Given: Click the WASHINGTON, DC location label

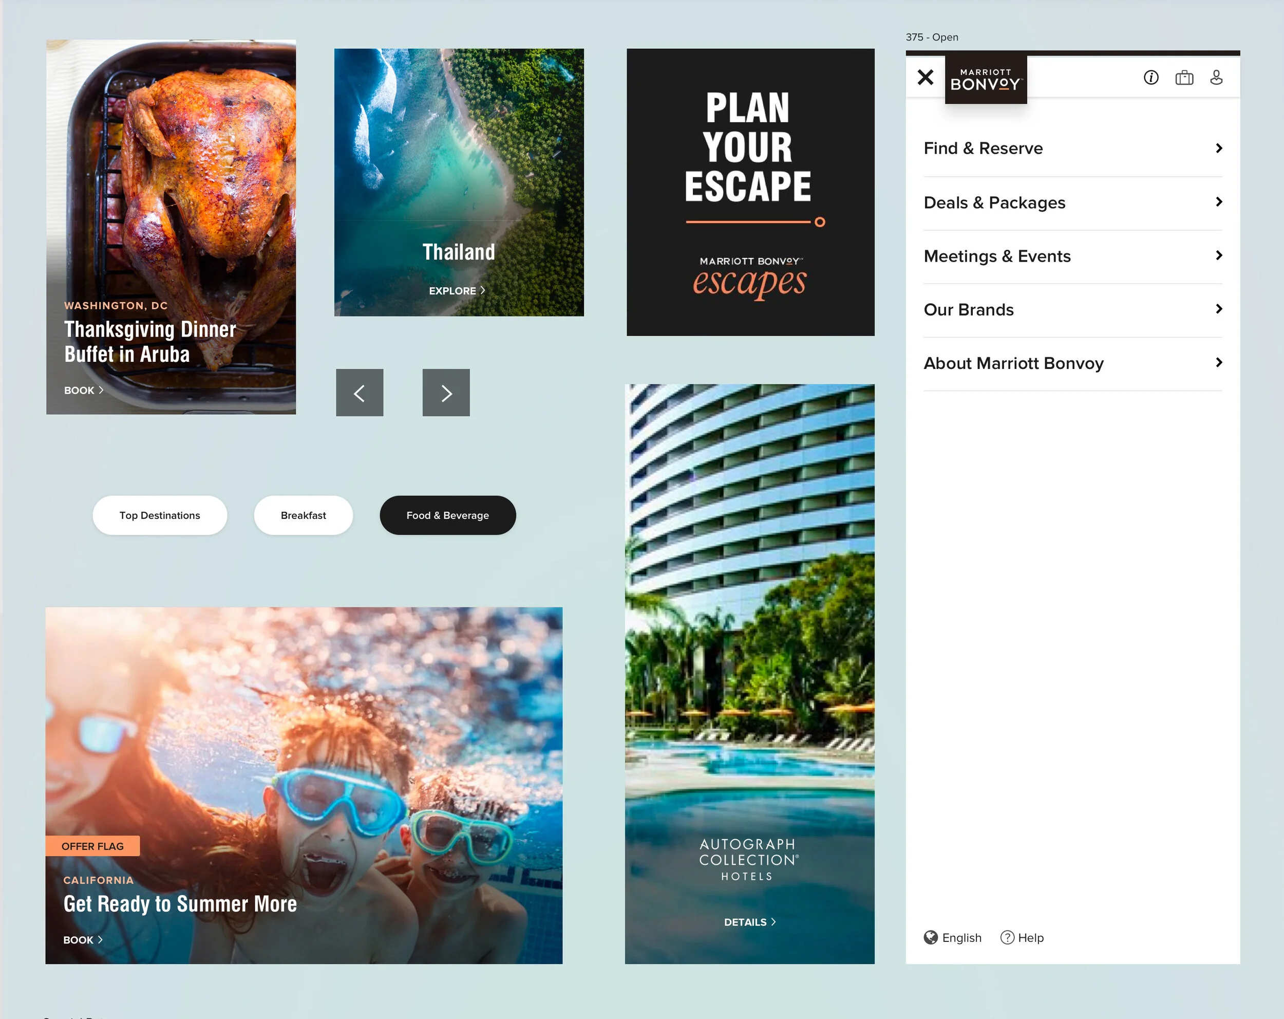Looking at the screenshot, I should [116, 306].
